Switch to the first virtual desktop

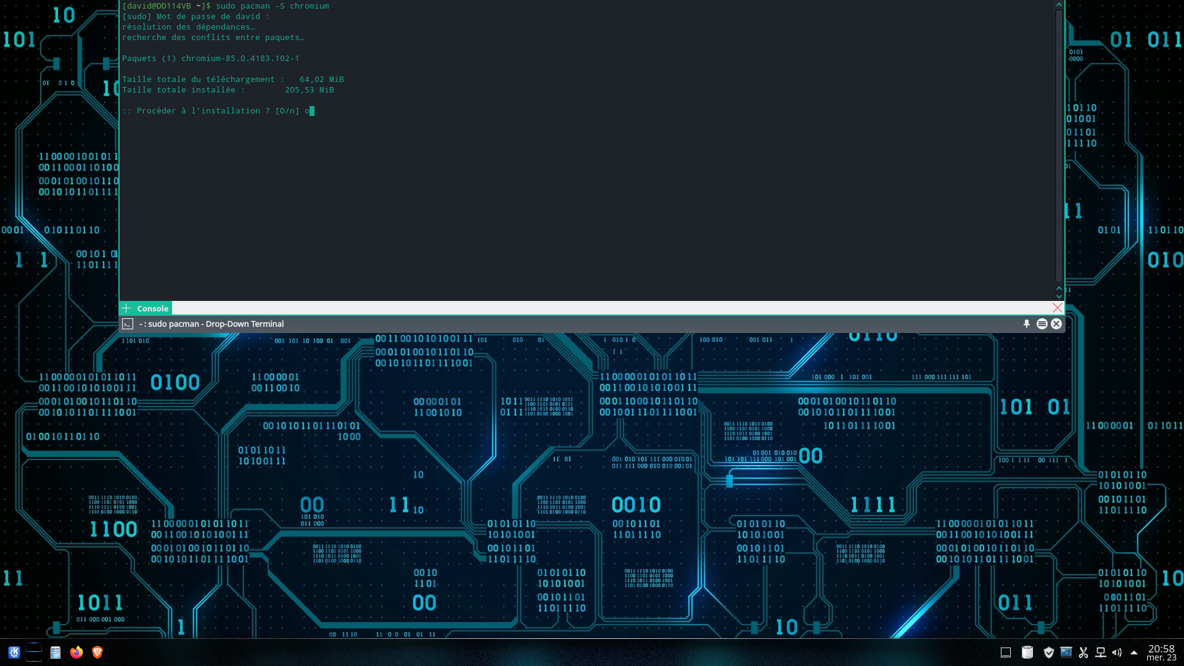pyautogui.click(x=34, y=647)
